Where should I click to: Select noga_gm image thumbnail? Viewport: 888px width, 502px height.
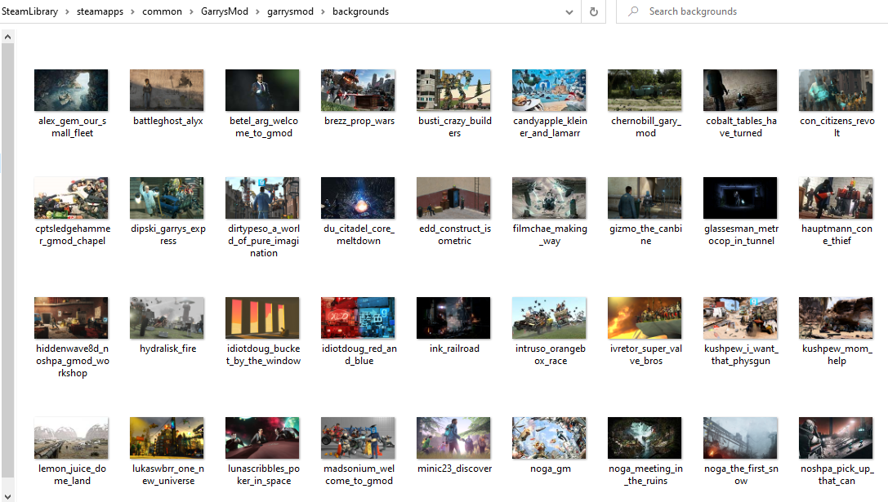tap(549, 438)
